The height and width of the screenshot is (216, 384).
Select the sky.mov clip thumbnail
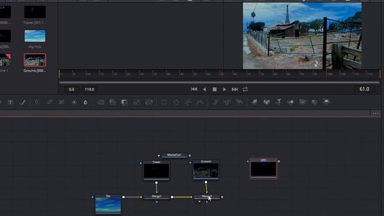click(35, 36)
